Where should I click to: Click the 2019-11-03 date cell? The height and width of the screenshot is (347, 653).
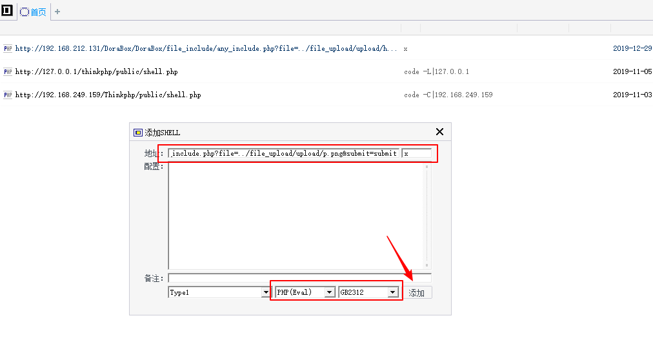point(632,95)
